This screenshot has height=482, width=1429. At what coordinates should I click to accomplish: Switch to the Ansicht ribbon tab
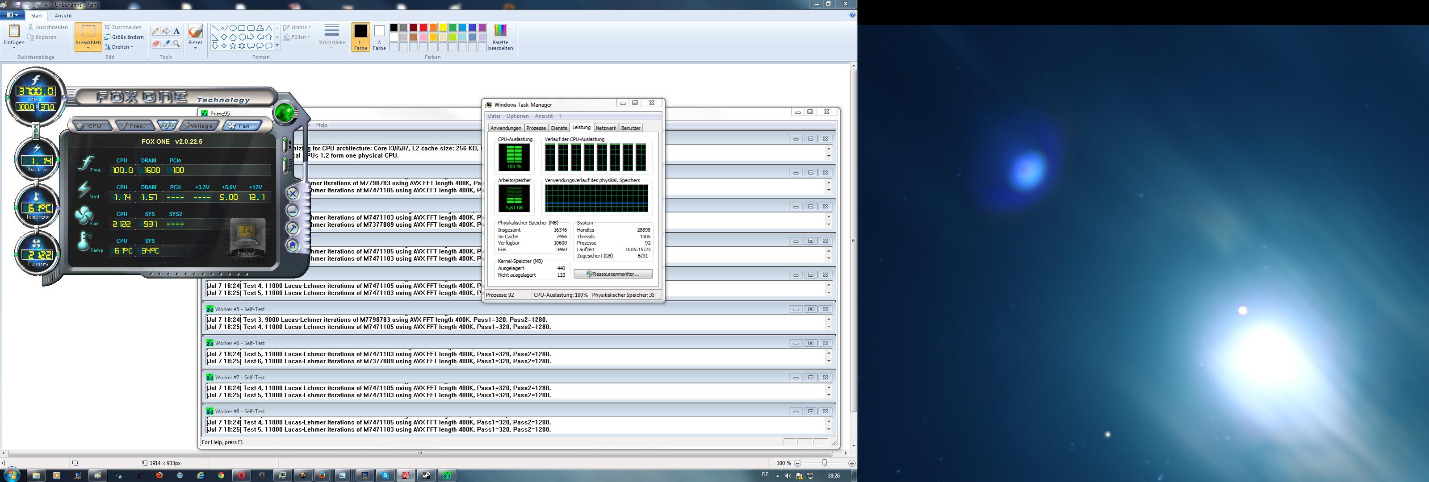click(x=63, y=16)
